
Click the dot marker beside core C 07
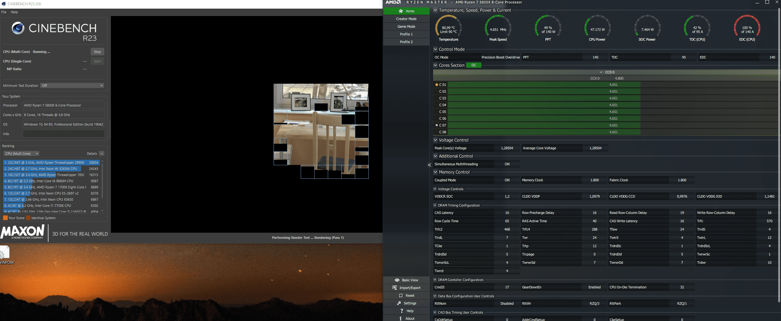(x=437, y=125)
